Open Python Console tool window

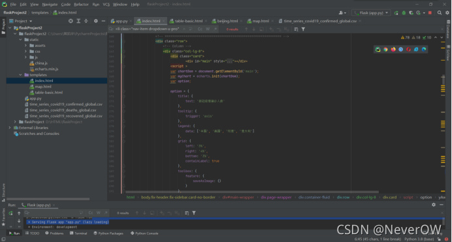click(144, 234)
